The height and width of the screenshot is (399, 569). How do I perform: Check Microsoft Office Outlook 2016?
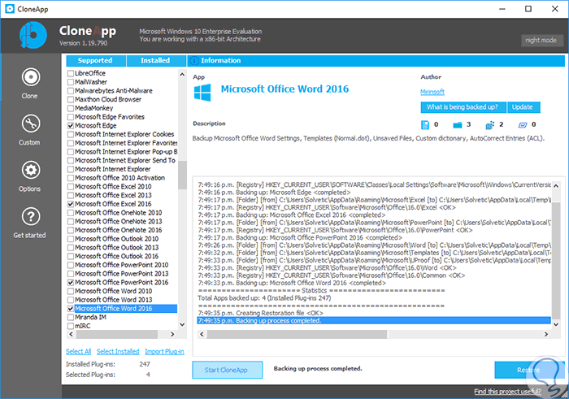point(71,257)
